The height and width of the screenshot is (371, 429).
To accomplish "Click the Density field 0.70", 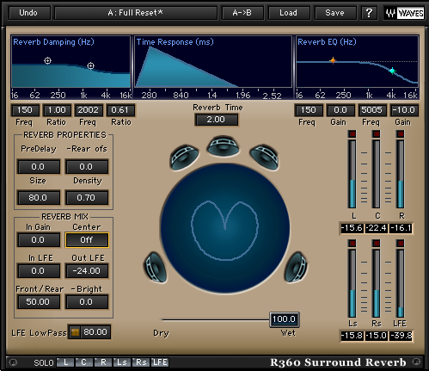I will pos(87,198).
